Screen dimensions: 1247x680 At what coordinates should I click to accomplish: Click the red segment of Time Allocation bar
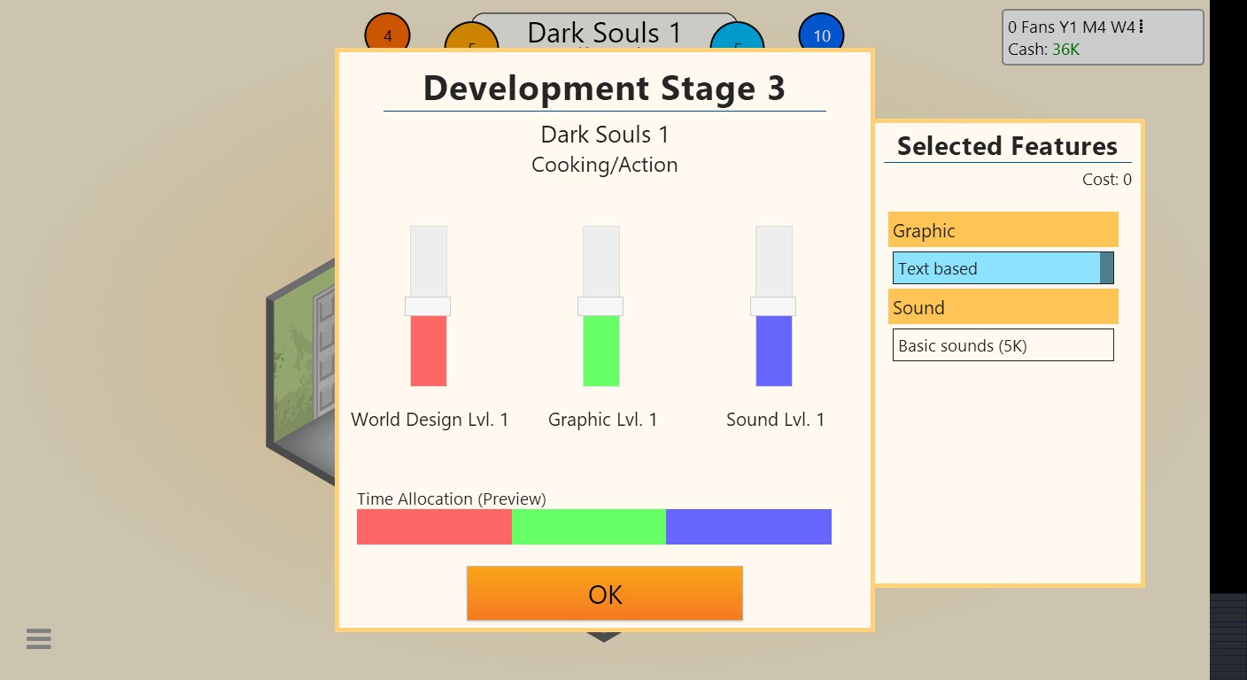coord(434,527)
